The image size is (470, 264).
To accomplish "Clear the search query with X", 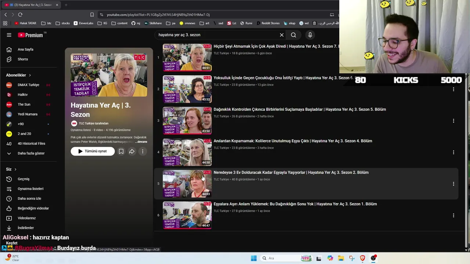I will point(282,35).
